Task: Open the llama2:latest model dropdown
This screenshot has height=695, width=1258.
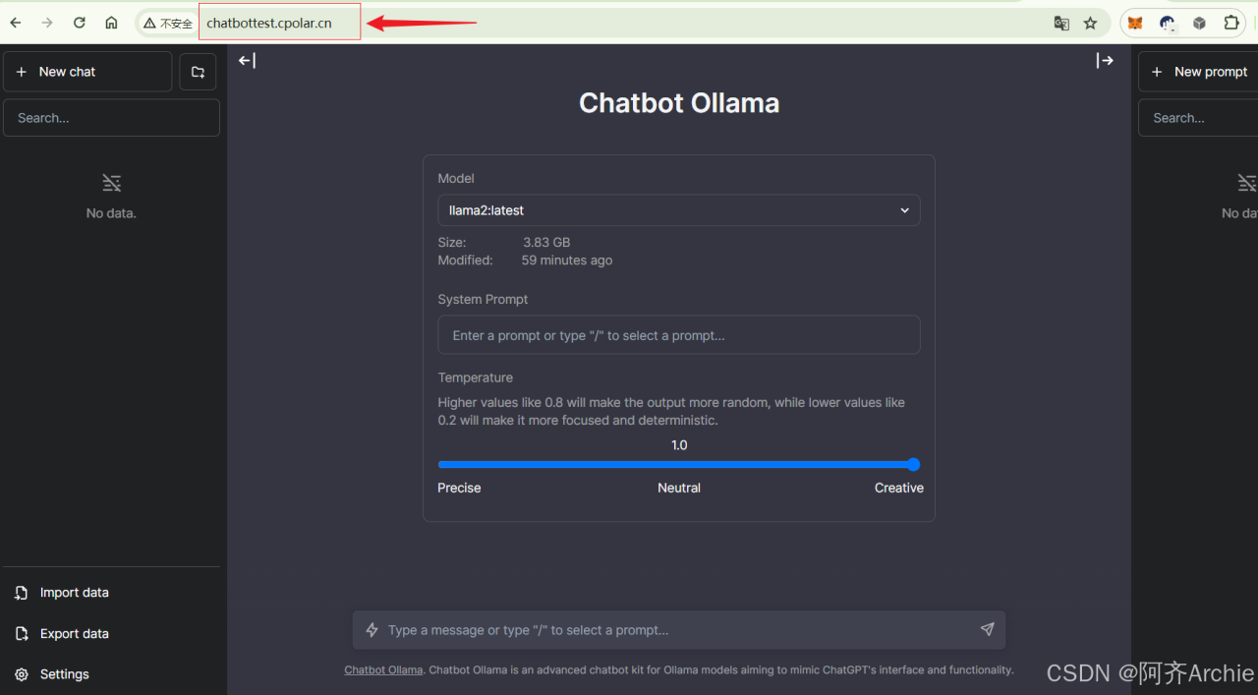Action: pyautogui.click(x=679, y=210)
